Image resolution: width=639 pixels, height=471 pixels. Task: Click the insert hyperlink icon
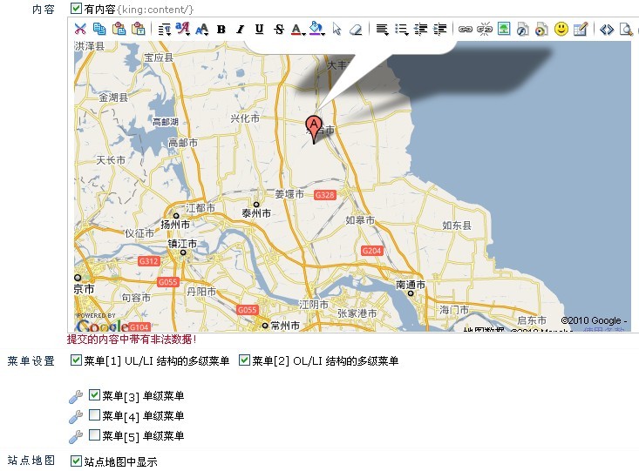tap(466, 30)
